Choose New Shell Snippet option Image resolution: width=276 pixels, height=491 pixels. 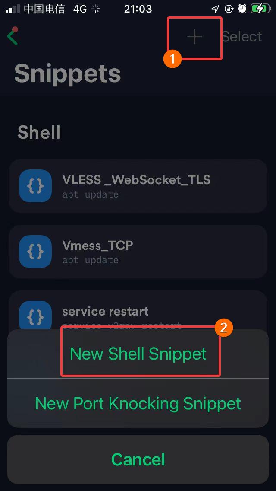point(138,354)
